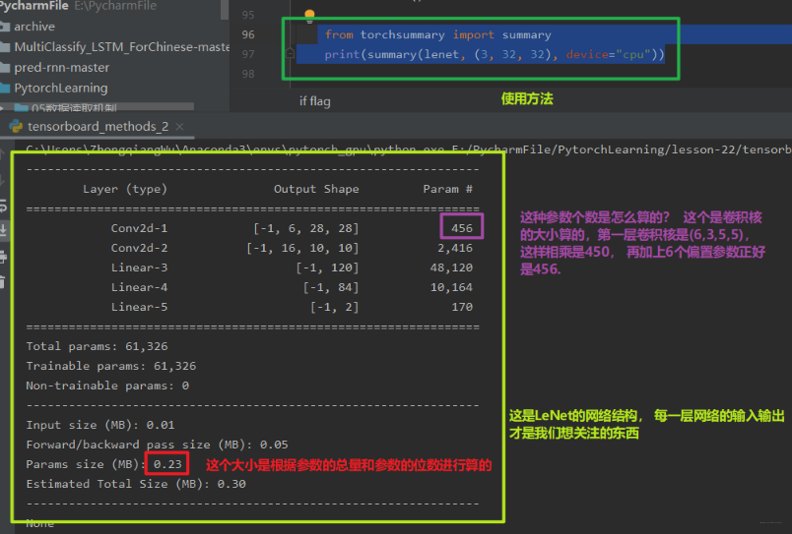Screen dimensions: 792x534
Task: Click the param count '456'
Action: pyautogui.click(x=462, y=228)
